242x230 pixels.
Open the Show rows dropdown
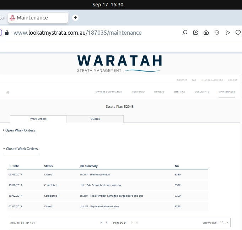pos(224,223)
